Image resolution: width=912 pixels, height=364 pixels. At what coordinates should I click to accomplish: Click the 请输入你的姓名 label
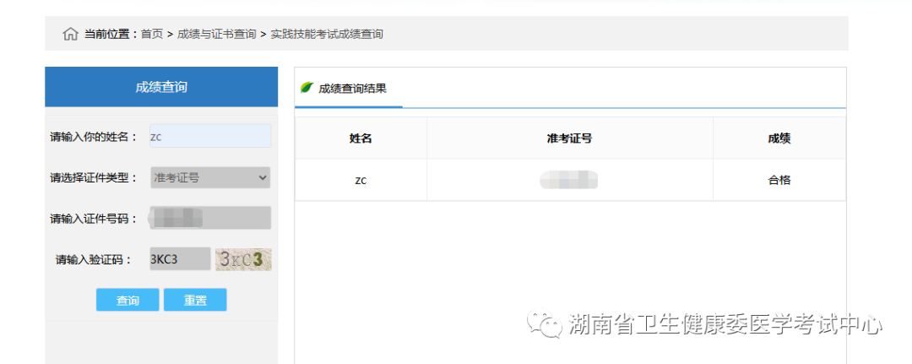pos(94,137)
